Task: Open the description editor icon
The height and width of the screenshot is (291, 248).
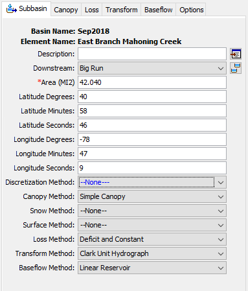Action: pyautogui.click(x=236, y=54)
